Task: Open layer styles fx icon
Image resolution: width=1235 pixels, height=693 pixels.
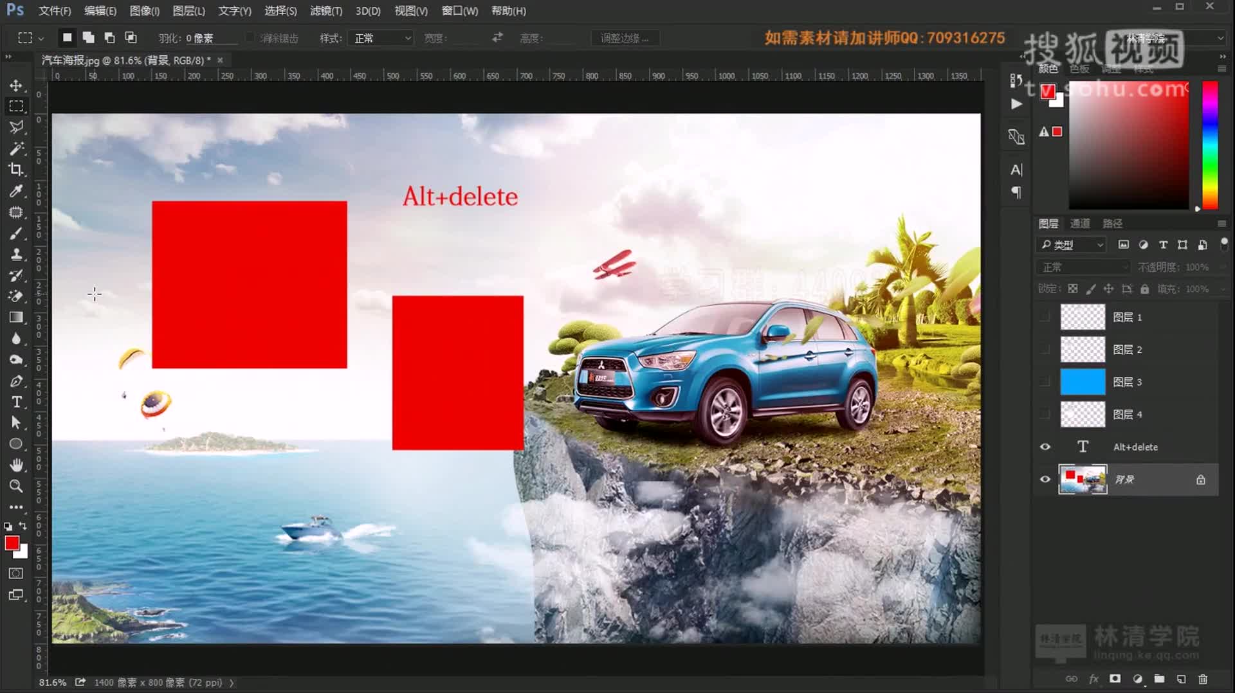Action: 1093,679
